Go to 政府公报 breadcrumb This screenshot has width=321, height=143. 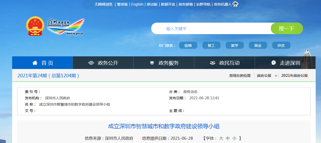pos(264,76)
